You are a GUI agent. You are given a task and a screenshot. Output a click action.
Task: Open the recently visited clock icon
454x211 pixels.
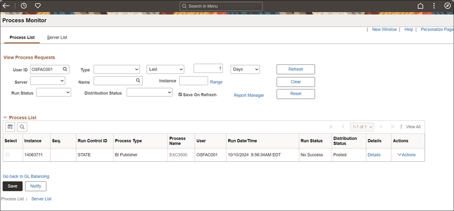pyautogui.click(x=24, y=6)
